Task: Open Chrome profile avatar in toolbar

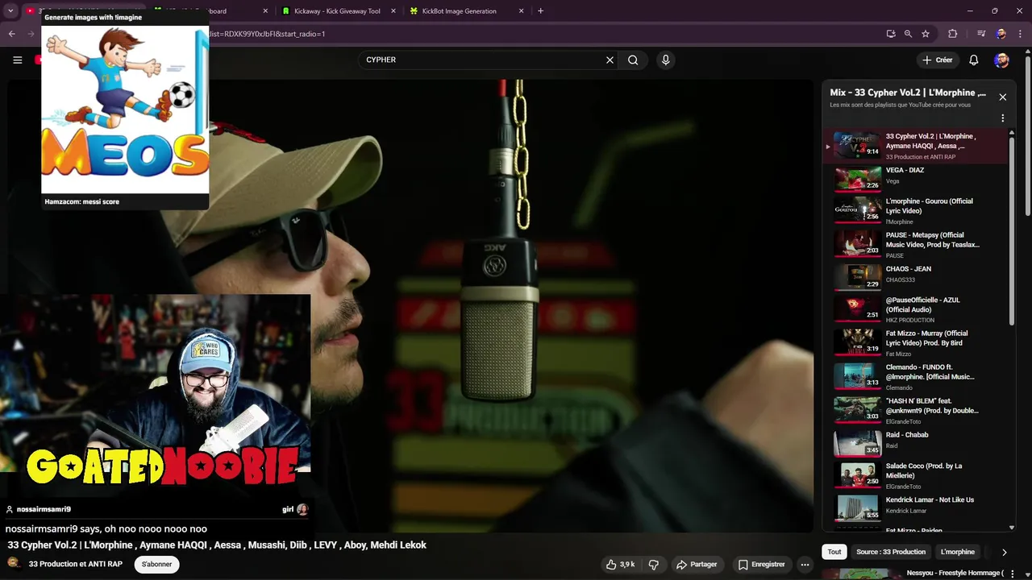Action: tap(1001, 34)
